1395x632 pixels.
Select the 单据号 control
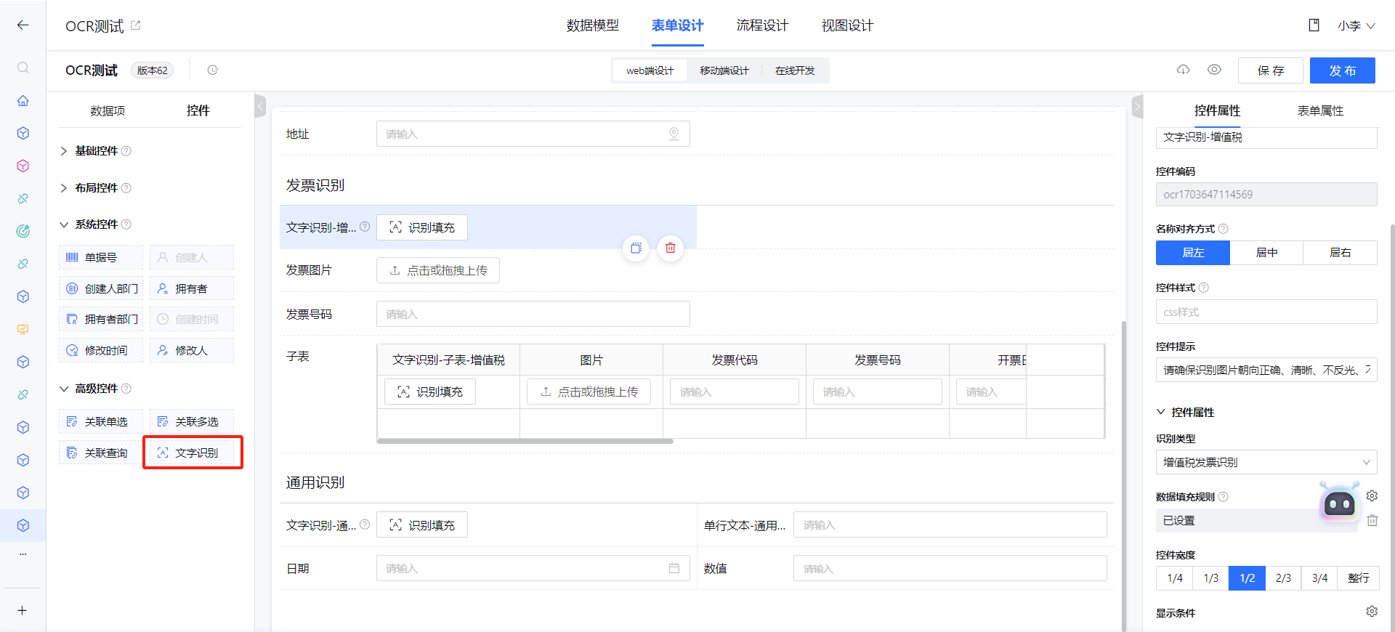(101, 257)
